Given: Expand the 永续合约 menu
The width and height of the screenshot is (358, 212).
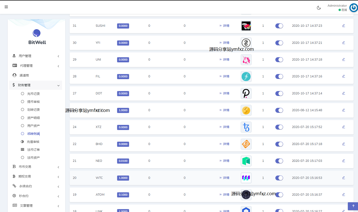Looking at the screenshot, I should (x=36, y=186).
